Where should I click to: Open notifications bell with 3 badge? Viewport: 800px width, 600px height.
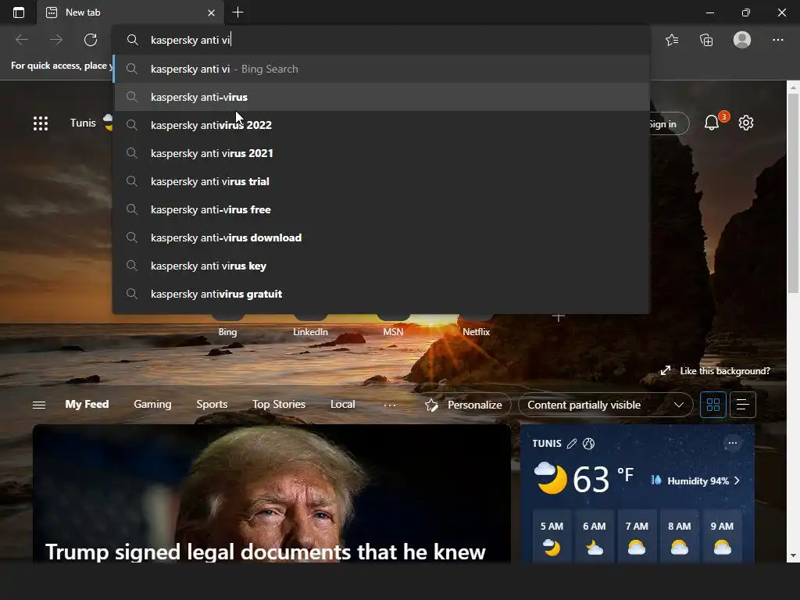712,123
